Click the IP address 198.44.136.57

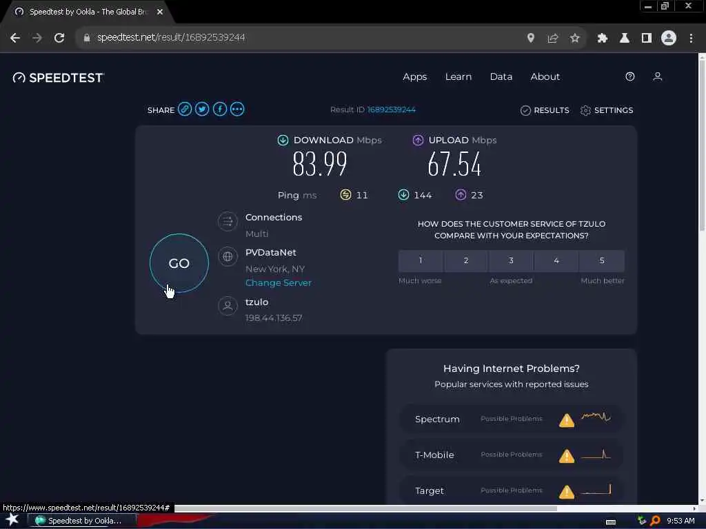click(274, 318)
